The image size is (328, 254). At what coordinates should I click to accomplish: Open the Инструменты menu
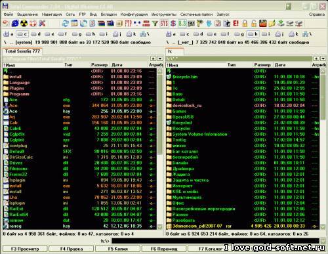click(x=164, y=14)
